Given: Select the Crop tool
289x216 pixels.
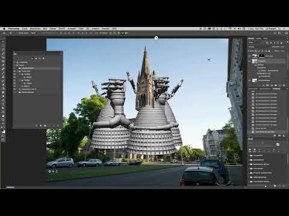Looking at the screenshot, I should 3,57.
